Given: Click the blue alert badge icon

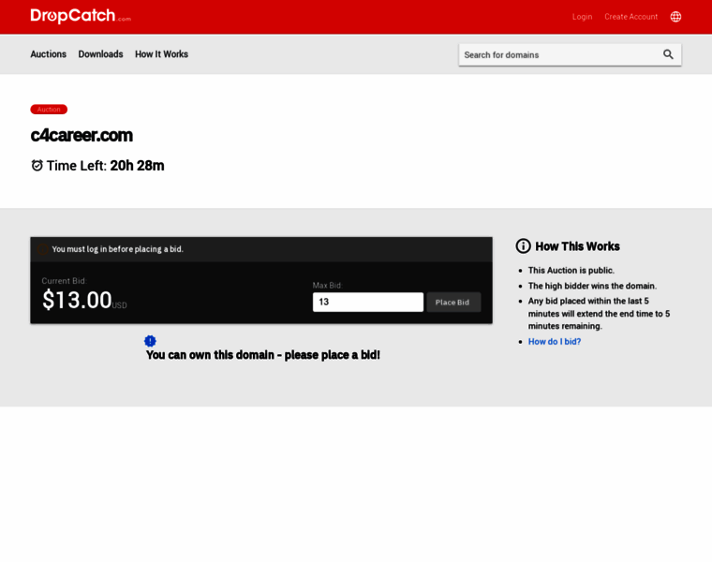Looking at the screenshot, I should click(x=150, y=341).
